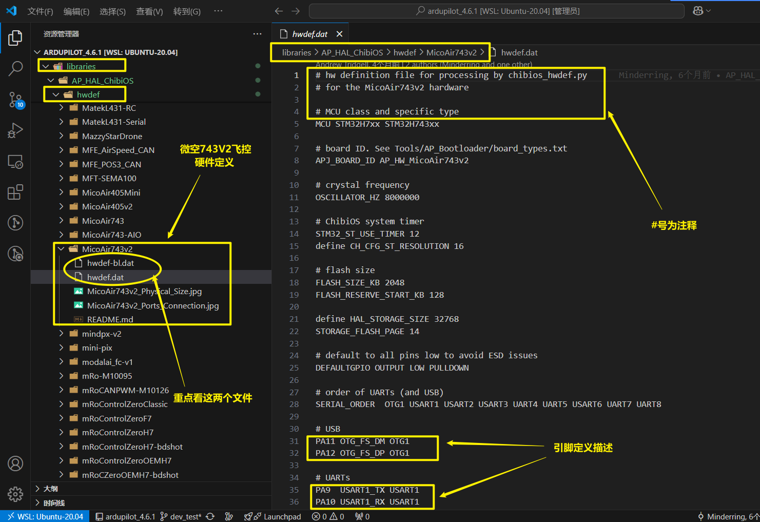Image resolution: width=760 pixels, height=522 pixels.
Task: Switch branch via dev_test* in status bar
Action: 181,516
